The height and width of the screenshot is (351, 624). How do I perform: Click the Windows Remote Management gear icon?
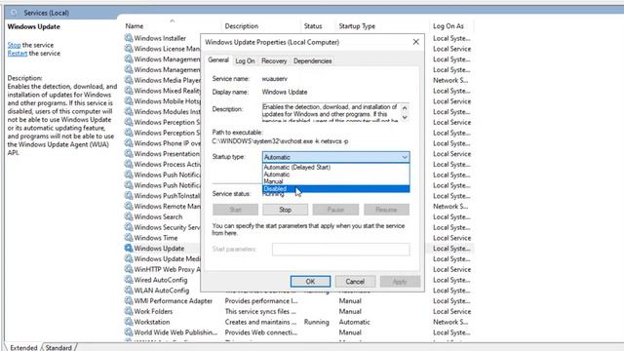pyautogui.click(x=129, y=206)
